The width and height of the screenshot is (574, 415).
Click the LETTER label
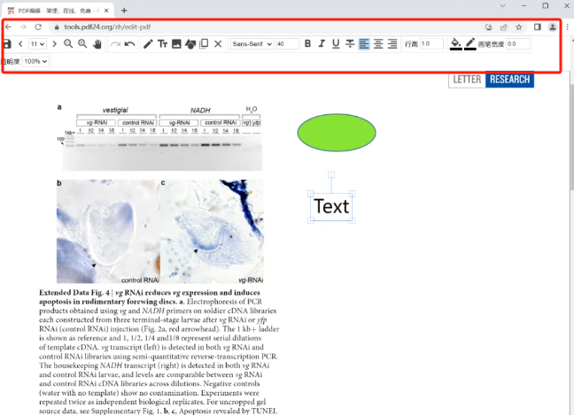pos(467,80)
